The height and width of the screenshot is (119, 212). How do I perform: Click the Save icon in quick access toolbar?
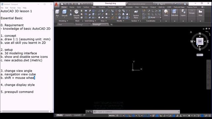[x=69, y=4]
